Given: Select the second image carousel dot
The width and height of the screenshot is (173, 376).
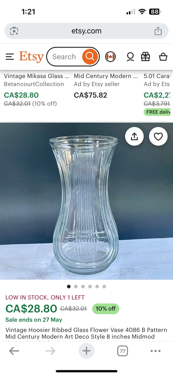Looking at the screenshot, I should 76,286.
